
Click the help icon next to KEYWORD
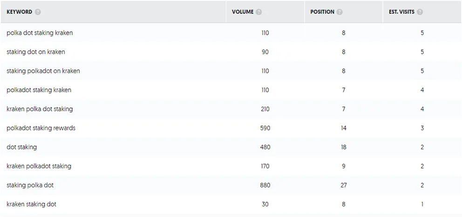point(38,12)
